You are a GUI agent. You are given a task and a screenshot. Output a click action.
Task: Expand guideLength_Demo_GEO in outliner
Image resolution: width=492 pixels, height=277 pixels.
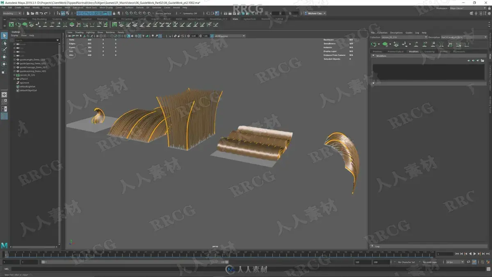(14, 59)
